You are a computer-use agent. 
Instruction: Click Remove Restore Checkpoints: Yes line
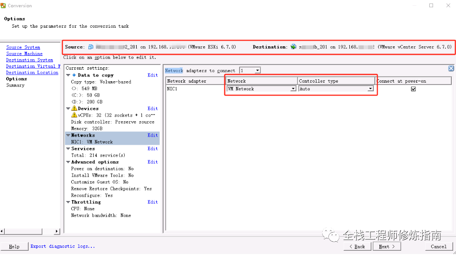[111, 189]
